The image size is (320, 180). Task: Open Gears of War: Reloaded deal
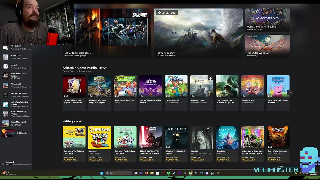tap(278, 144)
